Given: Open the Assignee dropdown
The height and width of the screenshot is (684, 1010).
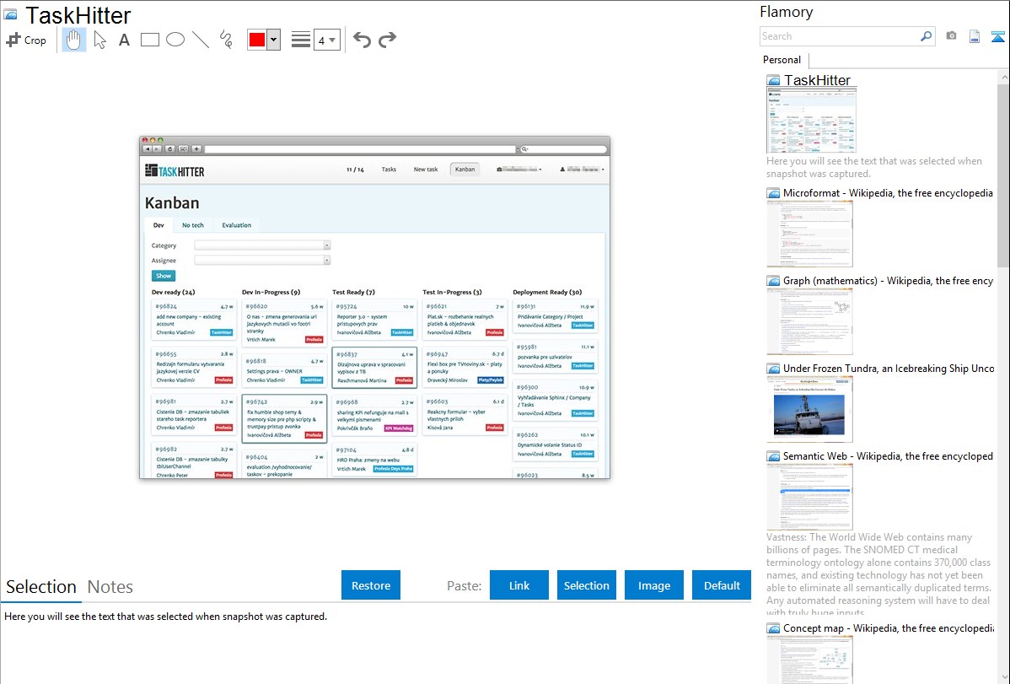Looking at the screenshot, I should pyautogui.click(x=262, y=260).
